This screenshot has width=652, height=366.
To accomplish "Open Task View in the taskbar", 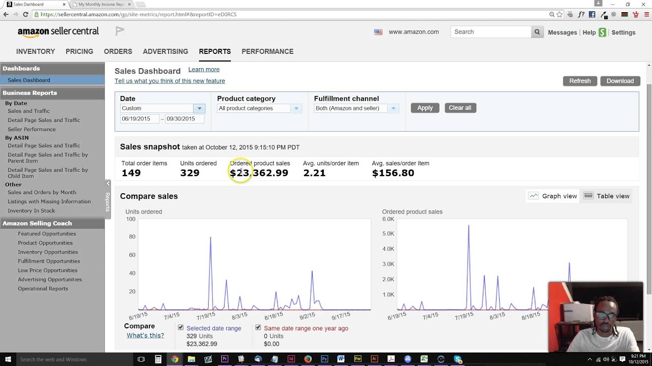I will pyautogui.click(x=142, y=359).
